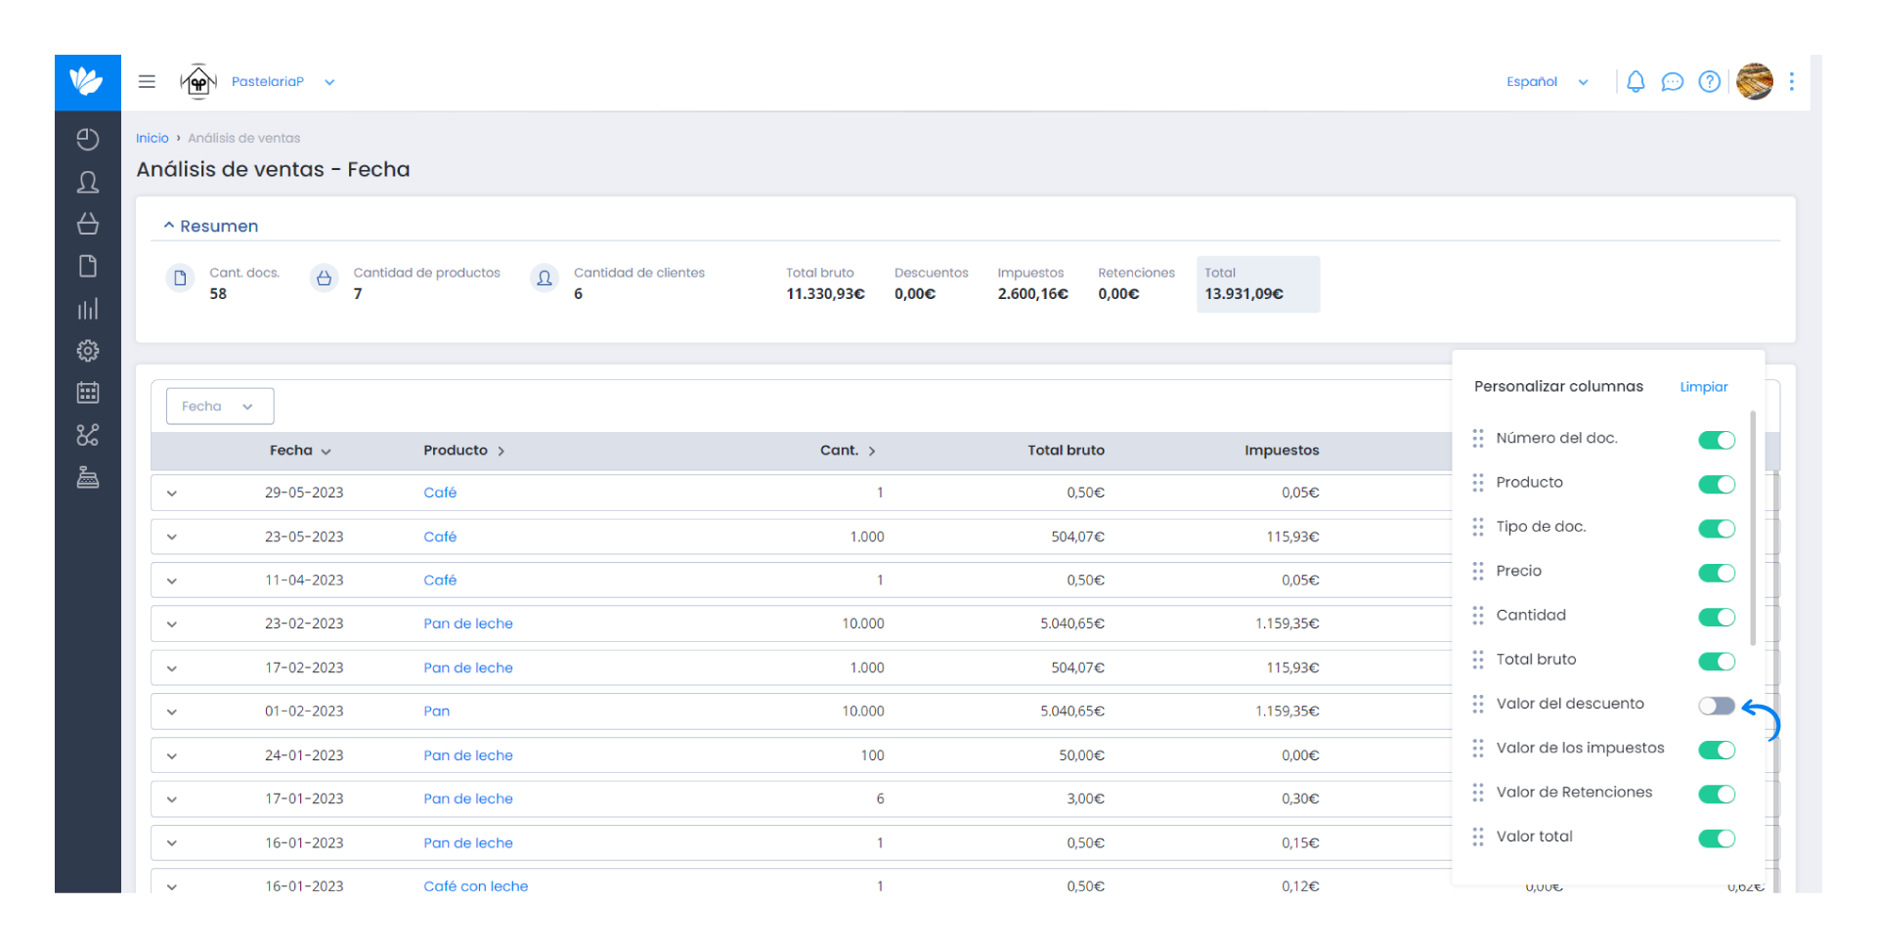Expand the 23-02-2023 row
Image resolution: width=1877 pixels, height=947 pixels.
pyautogui.click(x=172, y=624)
